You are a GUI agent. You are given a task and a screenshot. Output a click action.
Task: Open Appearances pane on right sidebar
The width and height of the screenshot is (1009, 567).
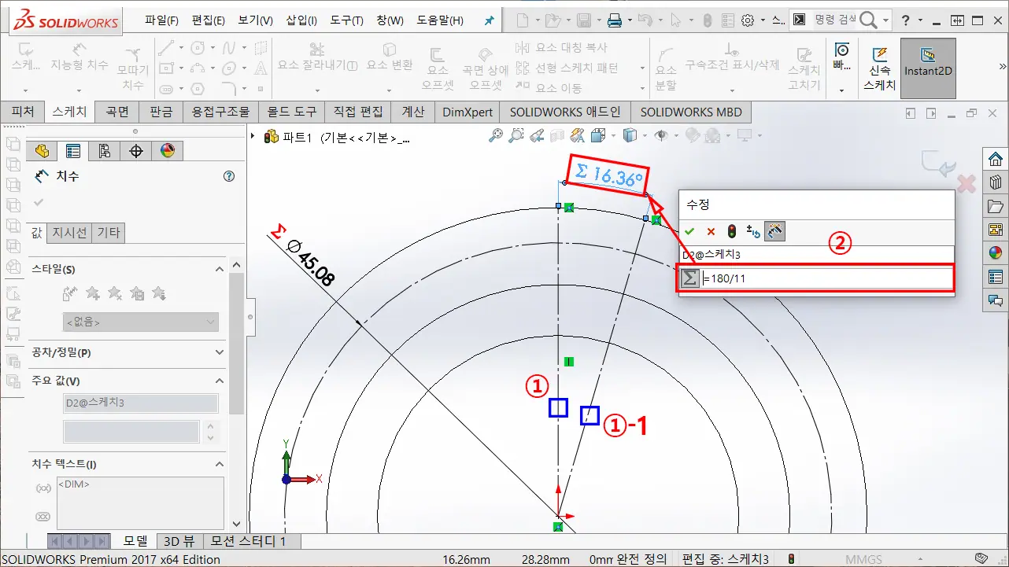click(x=996, y=253)
